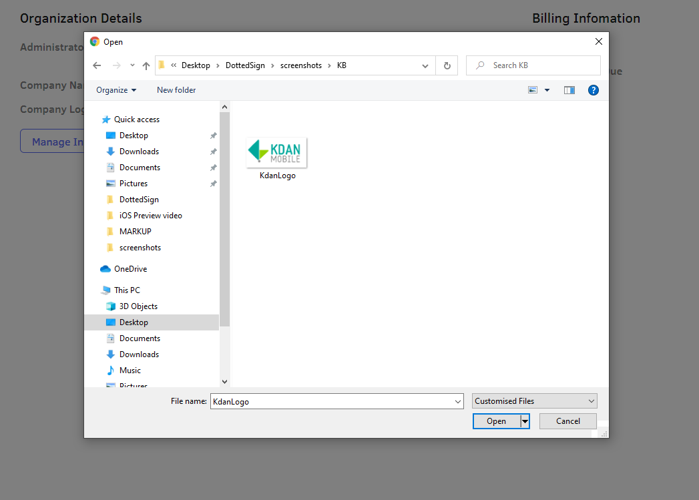Open the recent locations dropdown arrow

(132, 65)
